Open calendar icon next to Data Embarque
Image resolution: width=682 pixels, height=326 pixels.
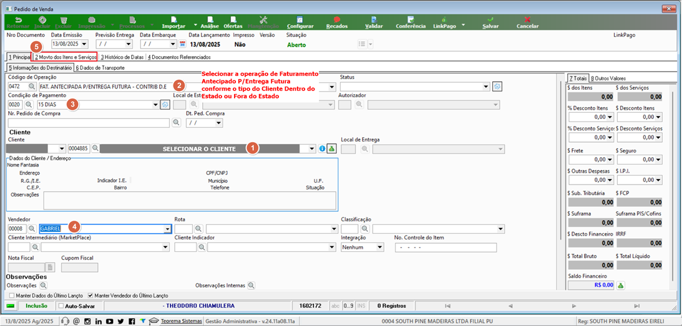(182, 44)
